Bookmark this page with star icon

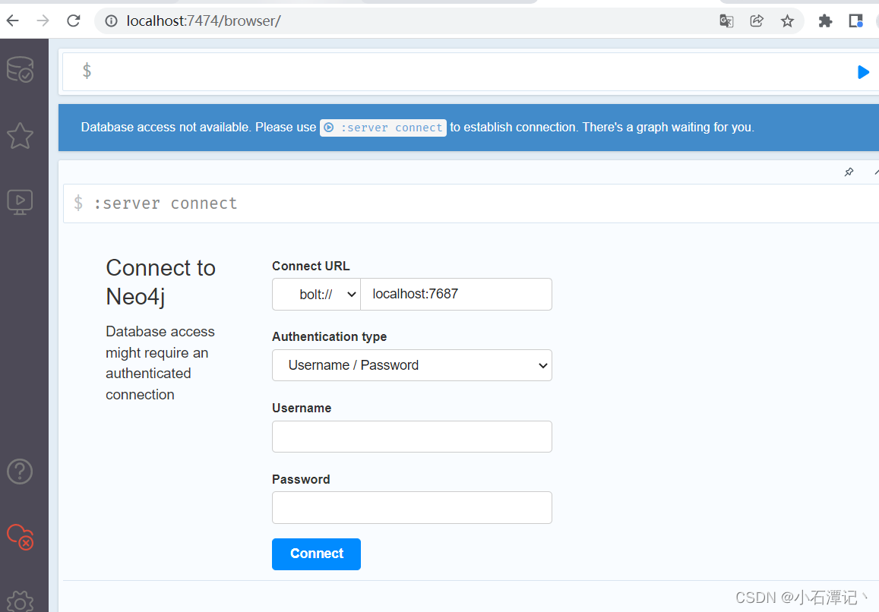787,21
